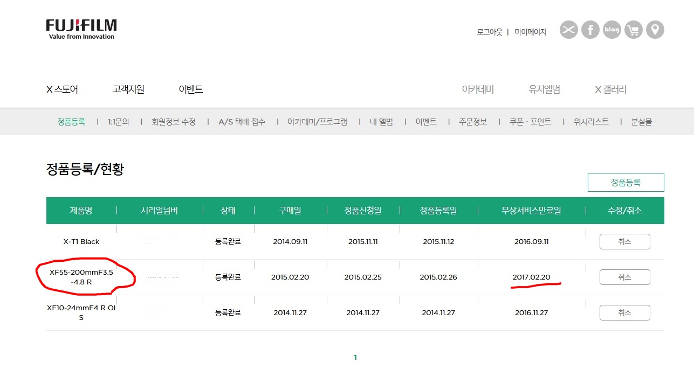Open the 마이페이지 link

[x=530, y=32]
